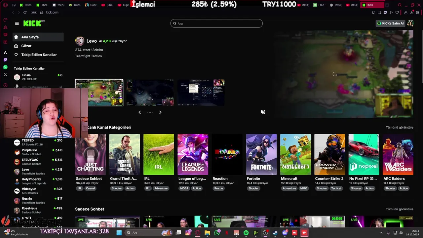Open the League of Legends category card
The height and width of the screenshot is (238, 423).
(x=193, y=154)
